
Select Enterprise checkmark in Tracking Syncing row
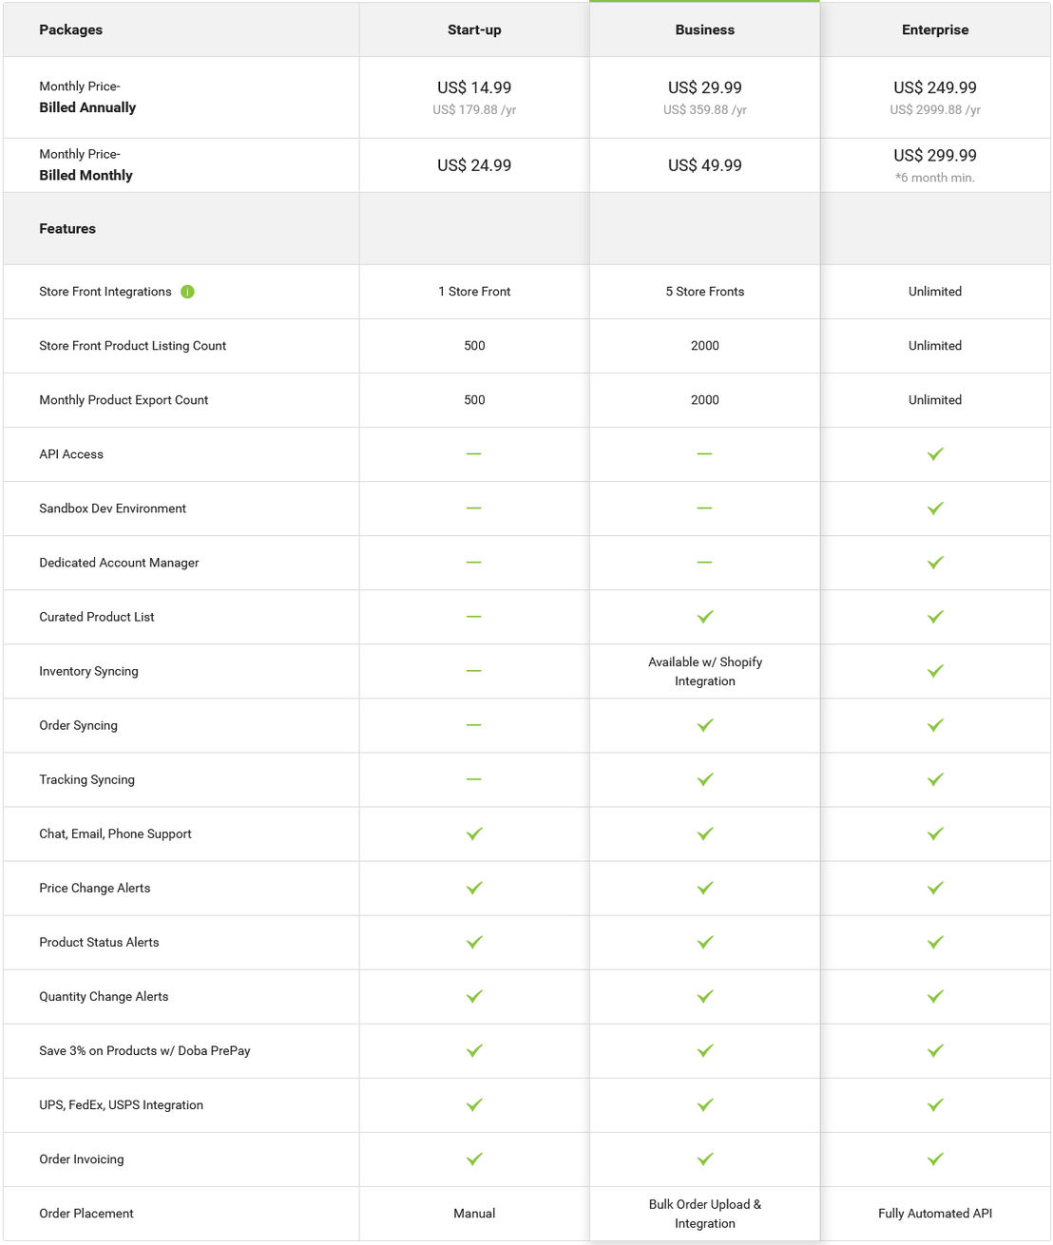point(935,779)
